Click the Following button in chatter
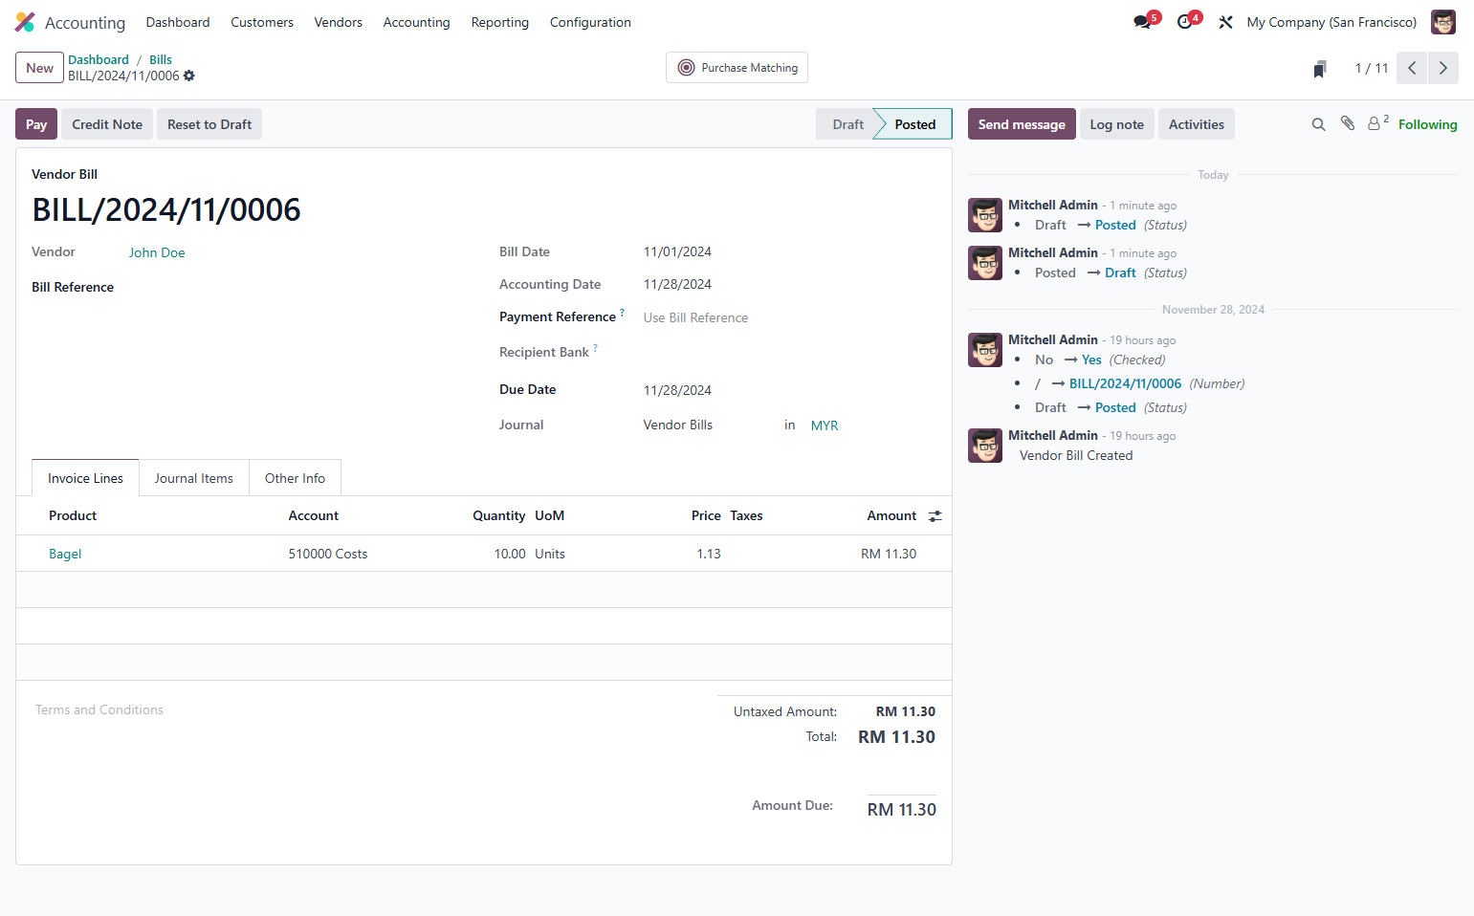This screenshot has width=1474, height=916. [x=1428, y=124]
